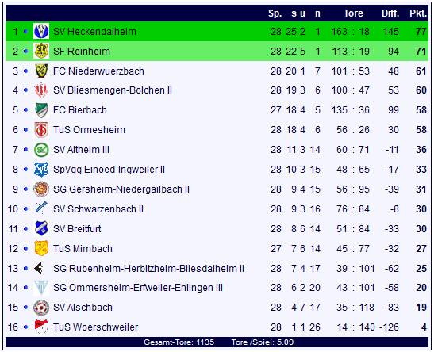This screenshot has width=434, height=352.
Task: Click the TuS Mimbach orange crest
Action: 41,248
